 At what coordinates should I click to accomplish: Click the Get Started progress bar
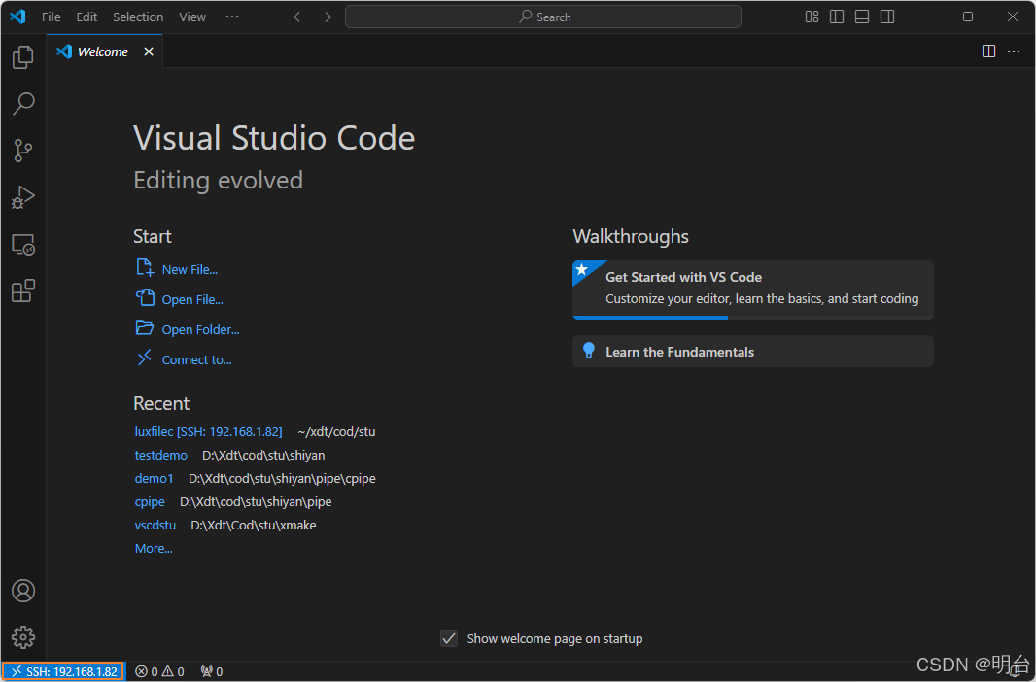click(x=752, y=318)
